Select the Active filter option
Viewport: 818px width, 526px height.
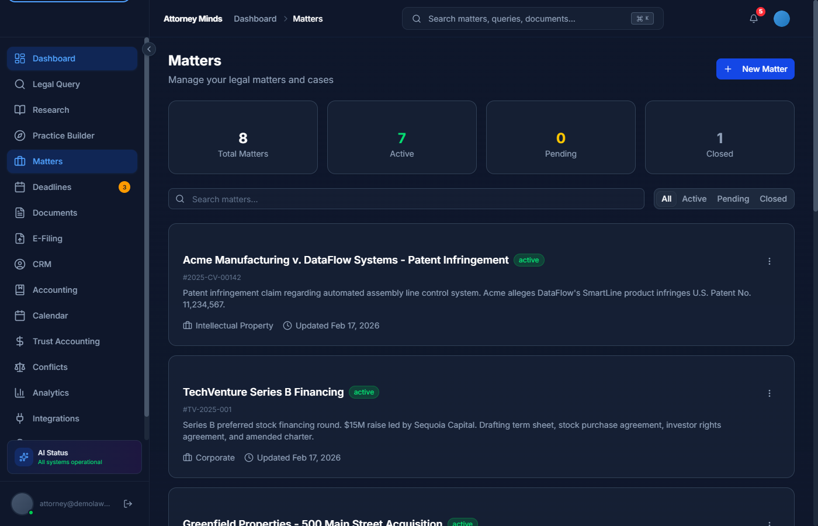click(694, 199)
